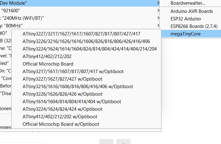
Task: Click the "240MHz (WiFi/BT)" menu row
Action: (x=80, y=18)
